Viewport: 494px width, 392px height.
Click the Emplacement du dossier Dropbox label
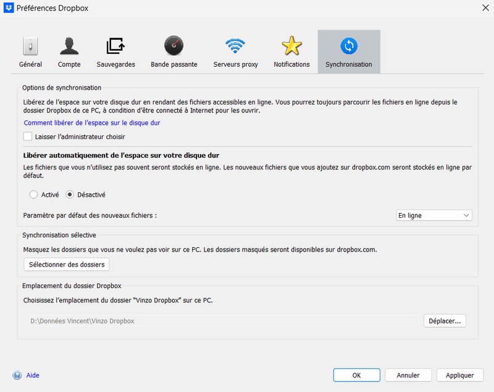pos(72,286)
